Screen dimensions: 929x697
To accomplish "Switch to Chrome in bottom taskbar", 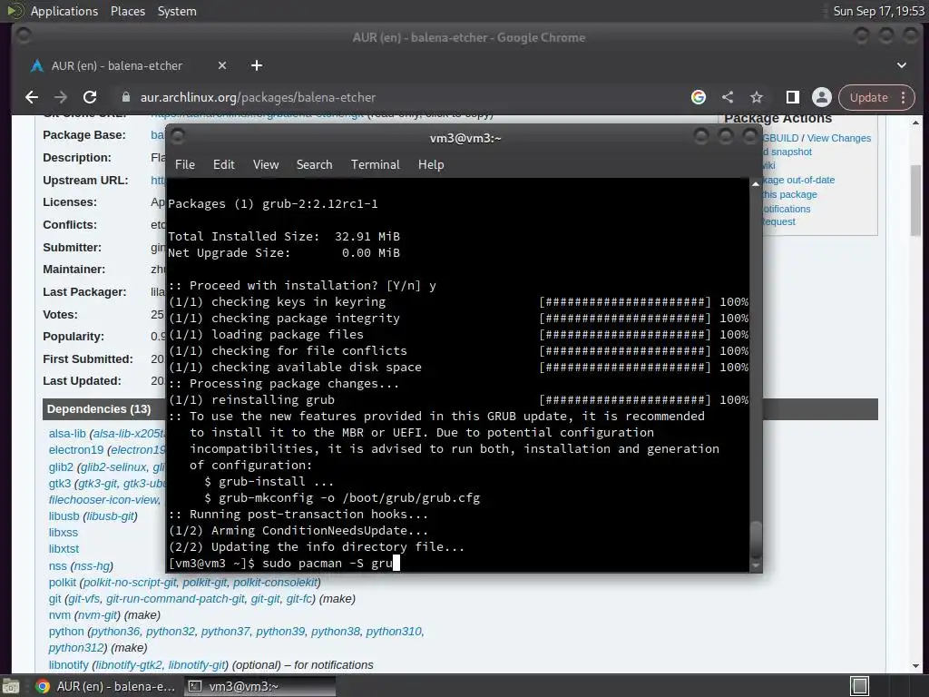I will click(x=105, y=686).
